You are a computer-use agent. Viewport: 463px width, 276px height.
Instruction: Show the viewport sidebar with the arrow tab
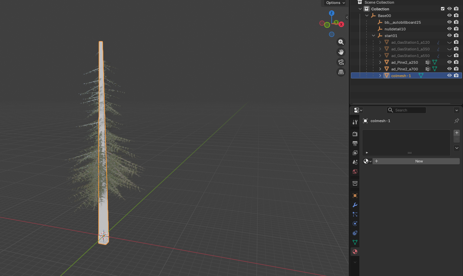coord(347,17)
